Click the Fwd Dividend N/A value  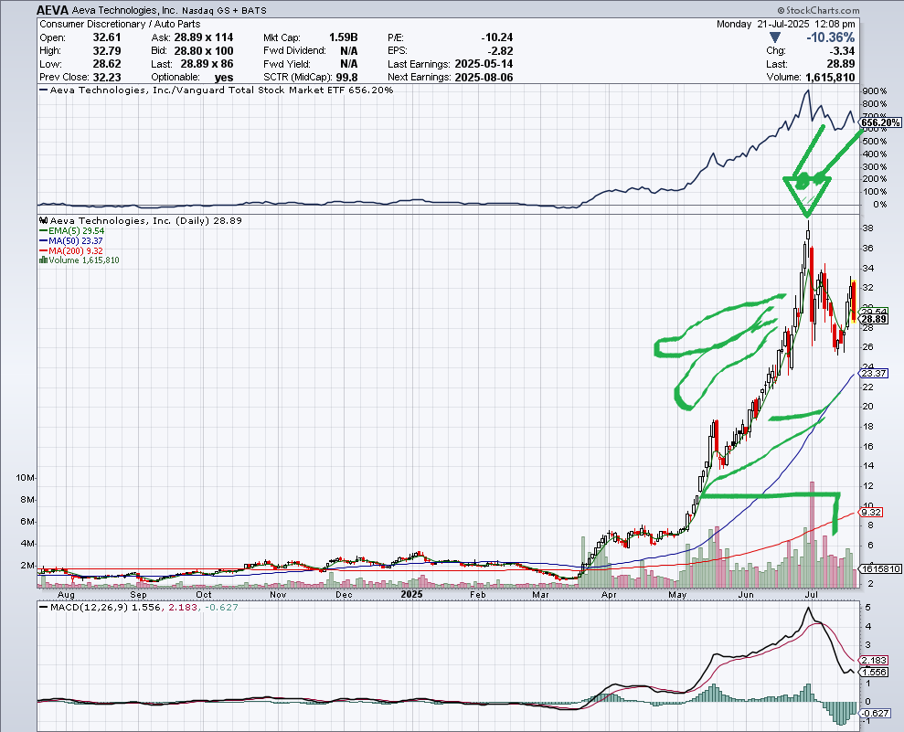349,51
